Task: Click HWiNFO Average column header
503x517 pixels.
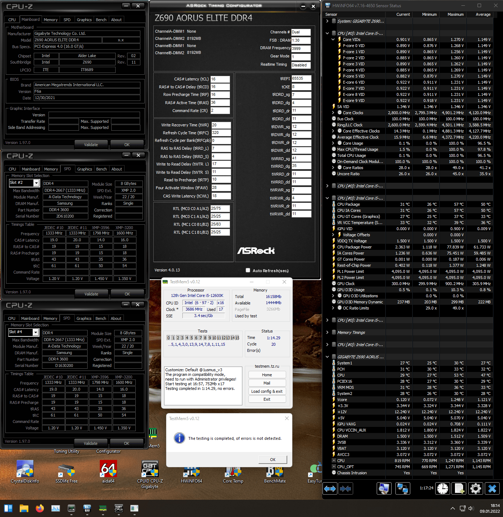Action: [x=483, y=14]
